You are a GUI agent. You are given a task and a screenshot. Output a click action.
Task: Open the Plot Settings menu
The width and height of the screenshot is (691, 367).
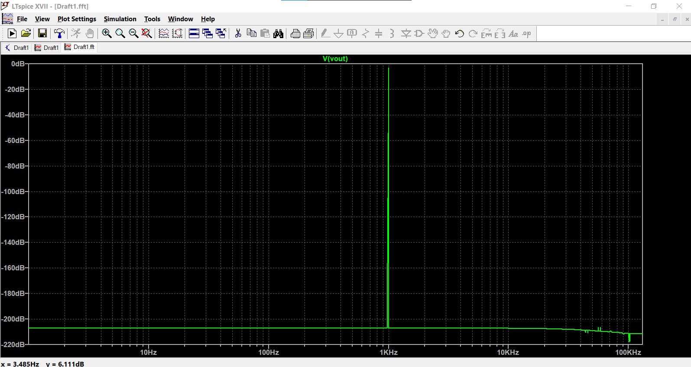77,19
